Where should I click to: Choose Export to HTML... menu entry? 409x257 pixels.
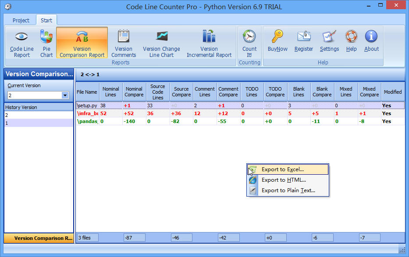pos(288,180)
